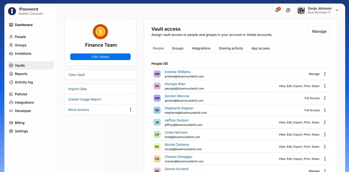Open Andrew Williams' profile
This screenshot has width=349, height=172.
coord(178,72)
